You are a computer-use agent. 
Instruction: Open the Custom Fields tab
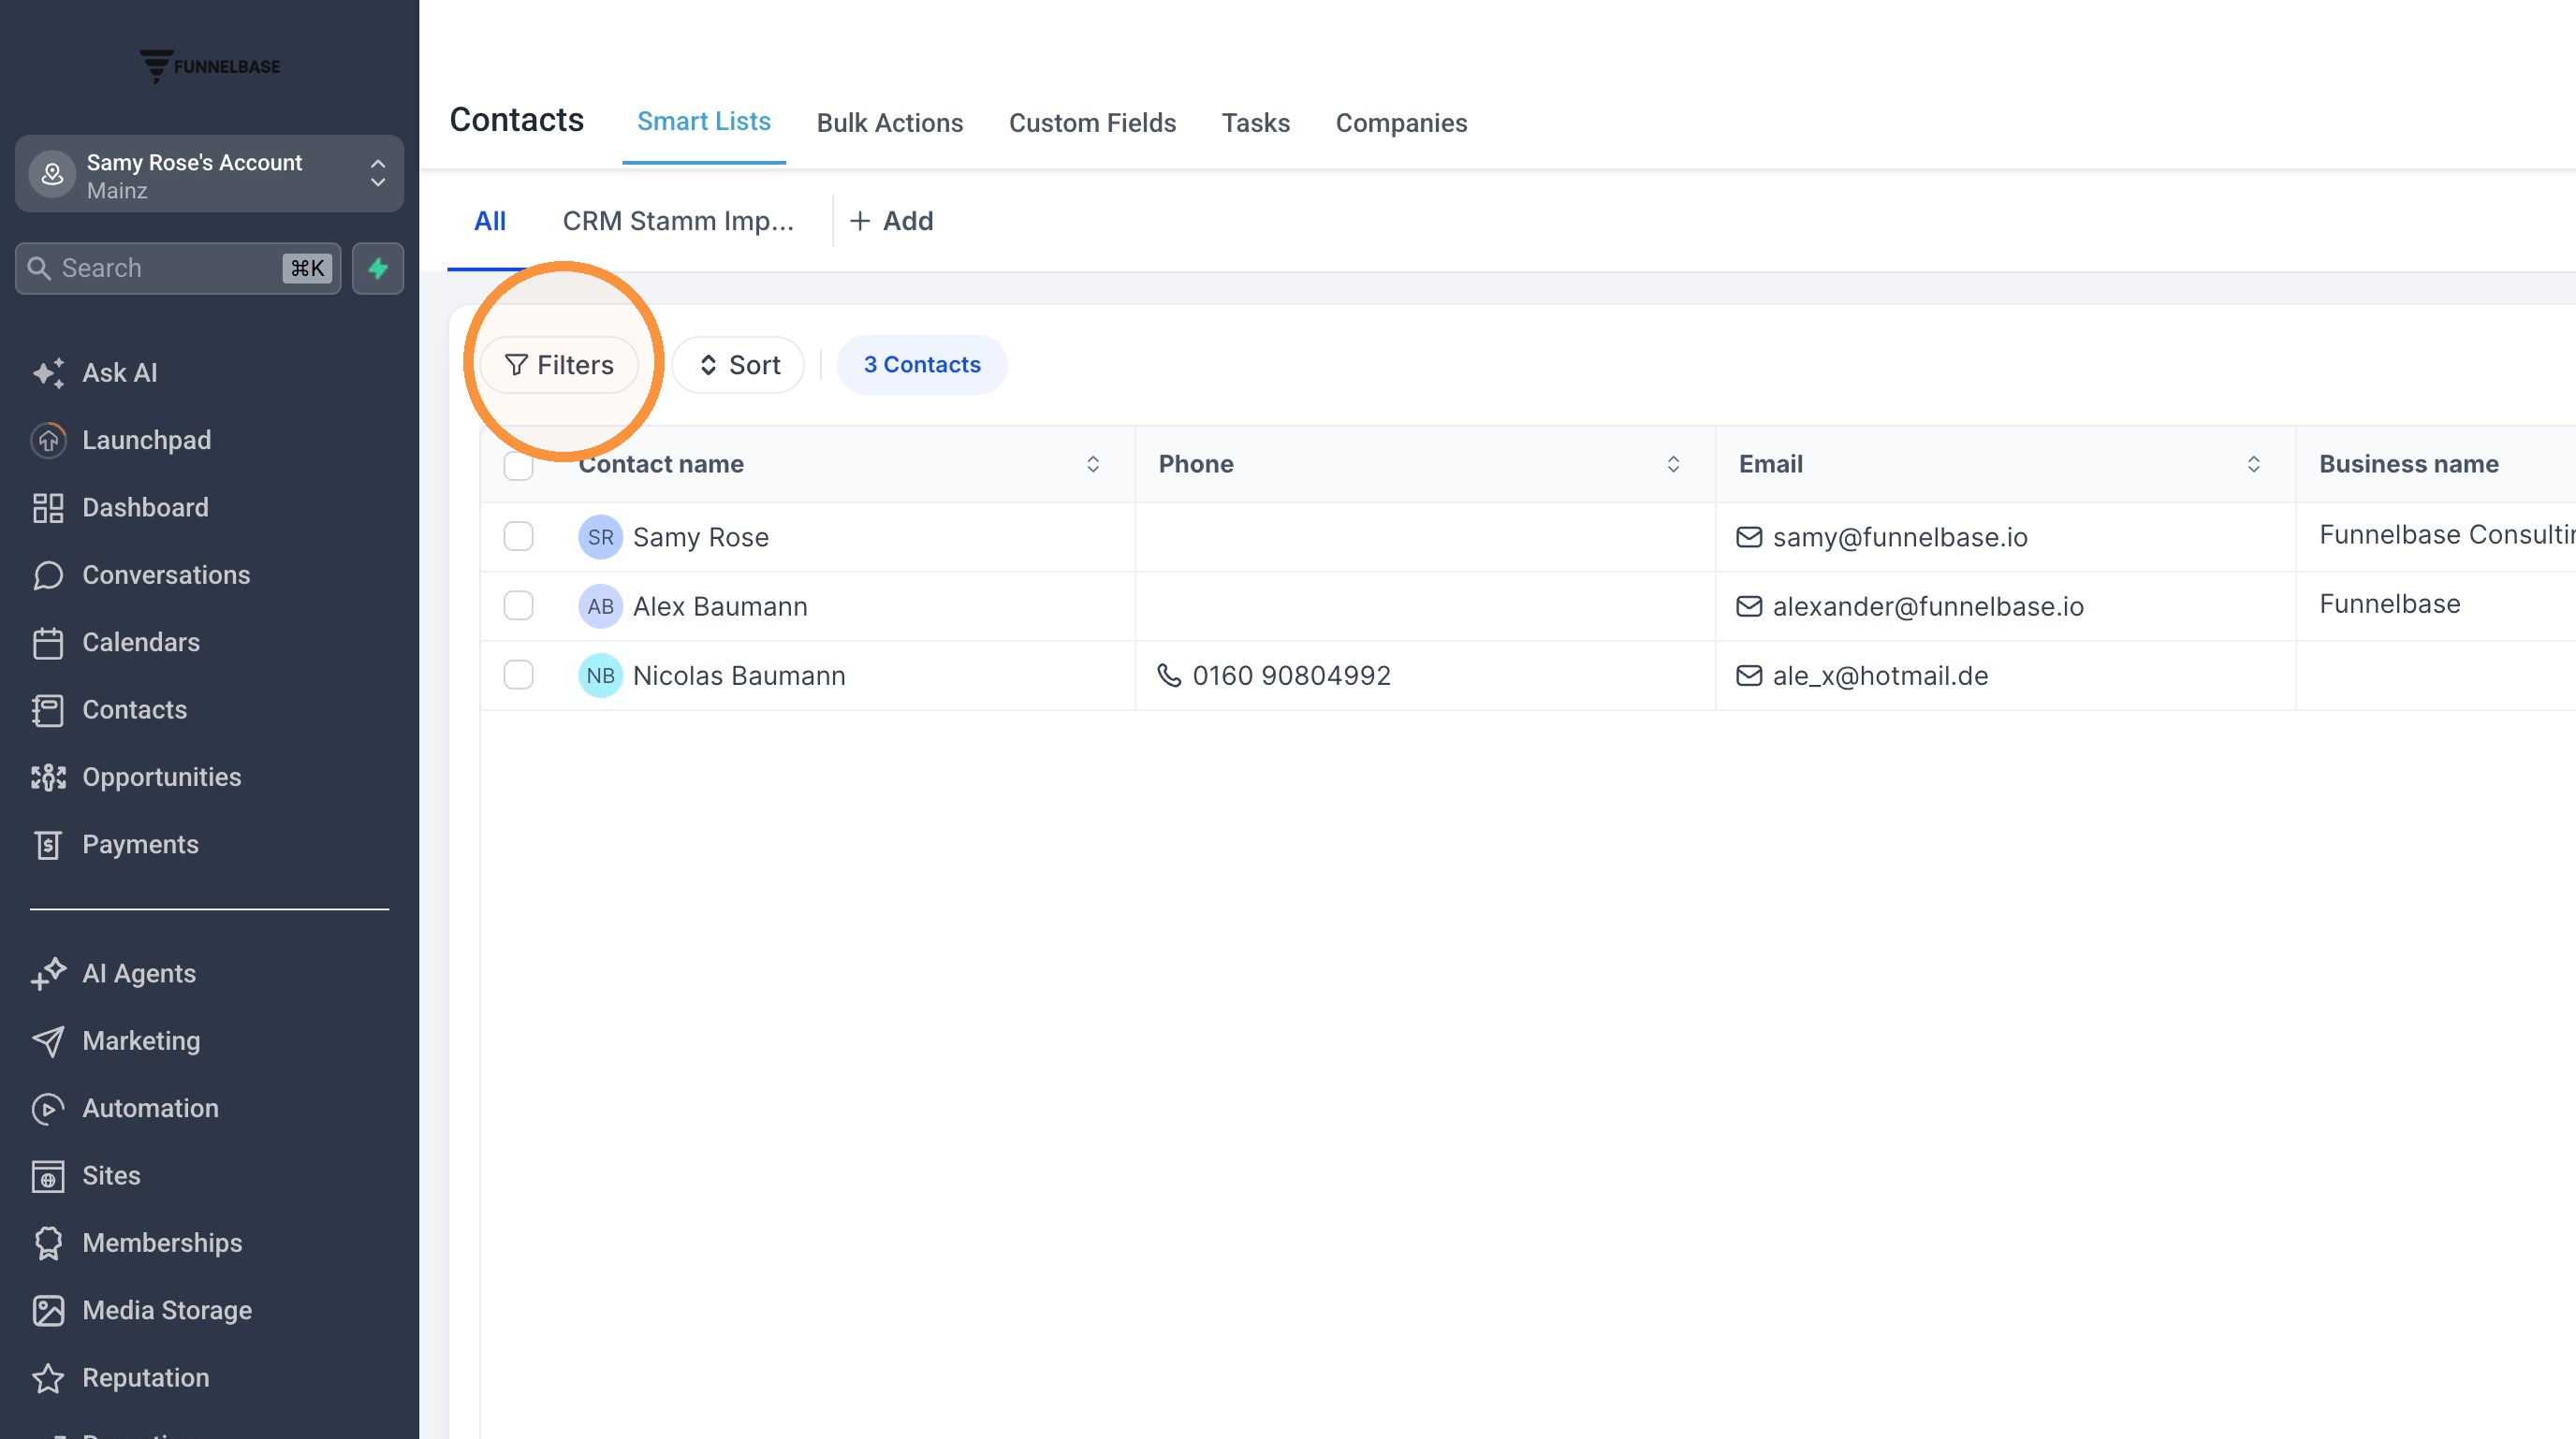1092,123
